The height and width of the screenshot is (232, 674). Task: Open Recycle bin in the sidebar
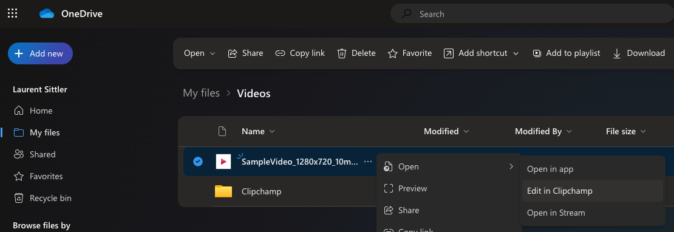(50, 198)
